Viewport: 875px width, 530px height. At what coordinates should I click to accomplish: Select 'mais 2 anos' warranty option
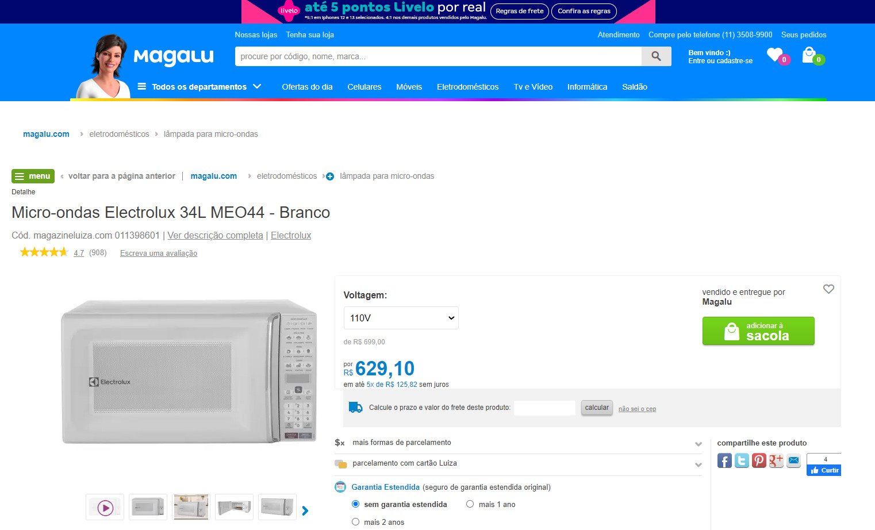(x=355, y=522)
